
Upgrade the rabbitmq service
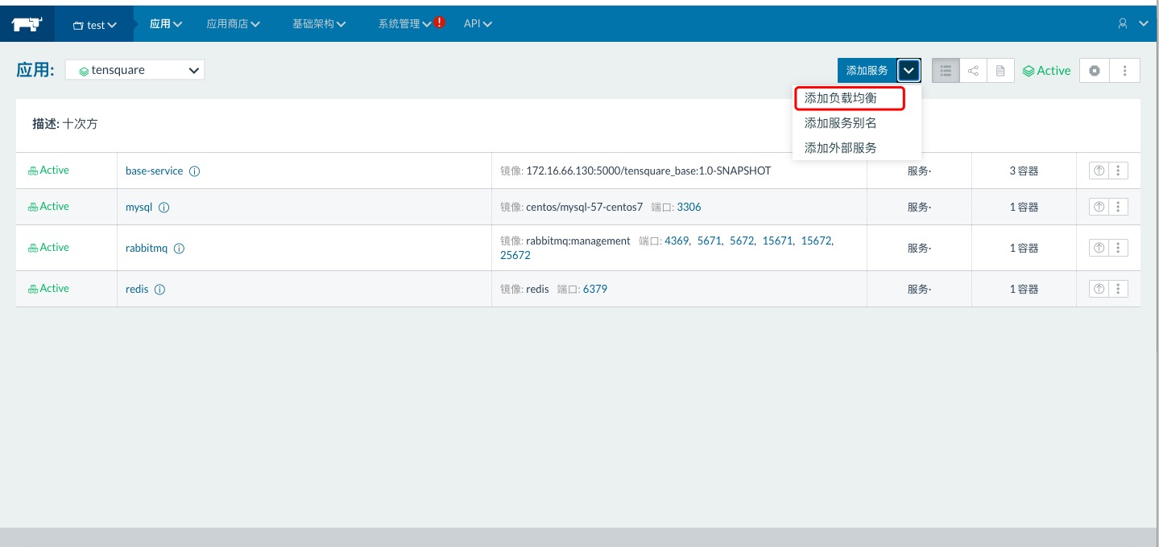tap(1099, 248)
